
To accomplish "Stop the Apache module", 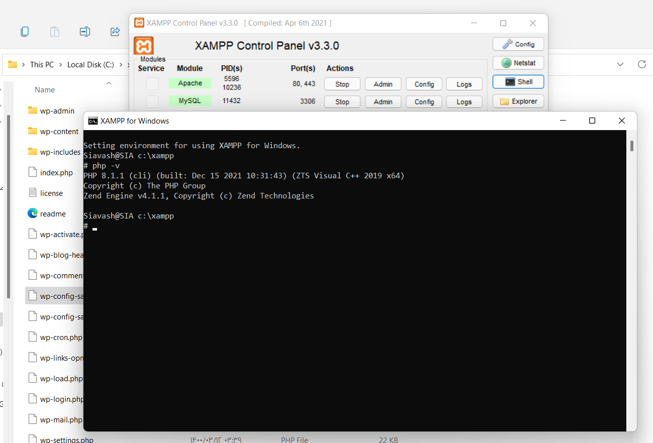I will click(x=342, y=84).
